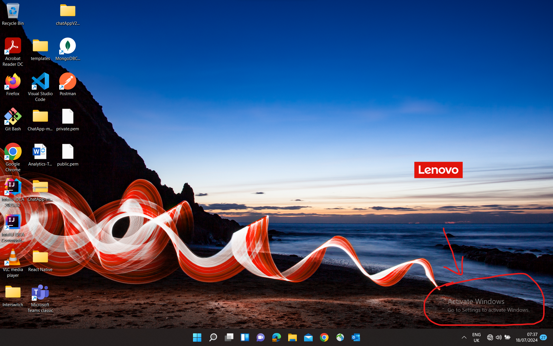Open taskbar Search
The width and height of the screenshot is (553, 346).
213,337
